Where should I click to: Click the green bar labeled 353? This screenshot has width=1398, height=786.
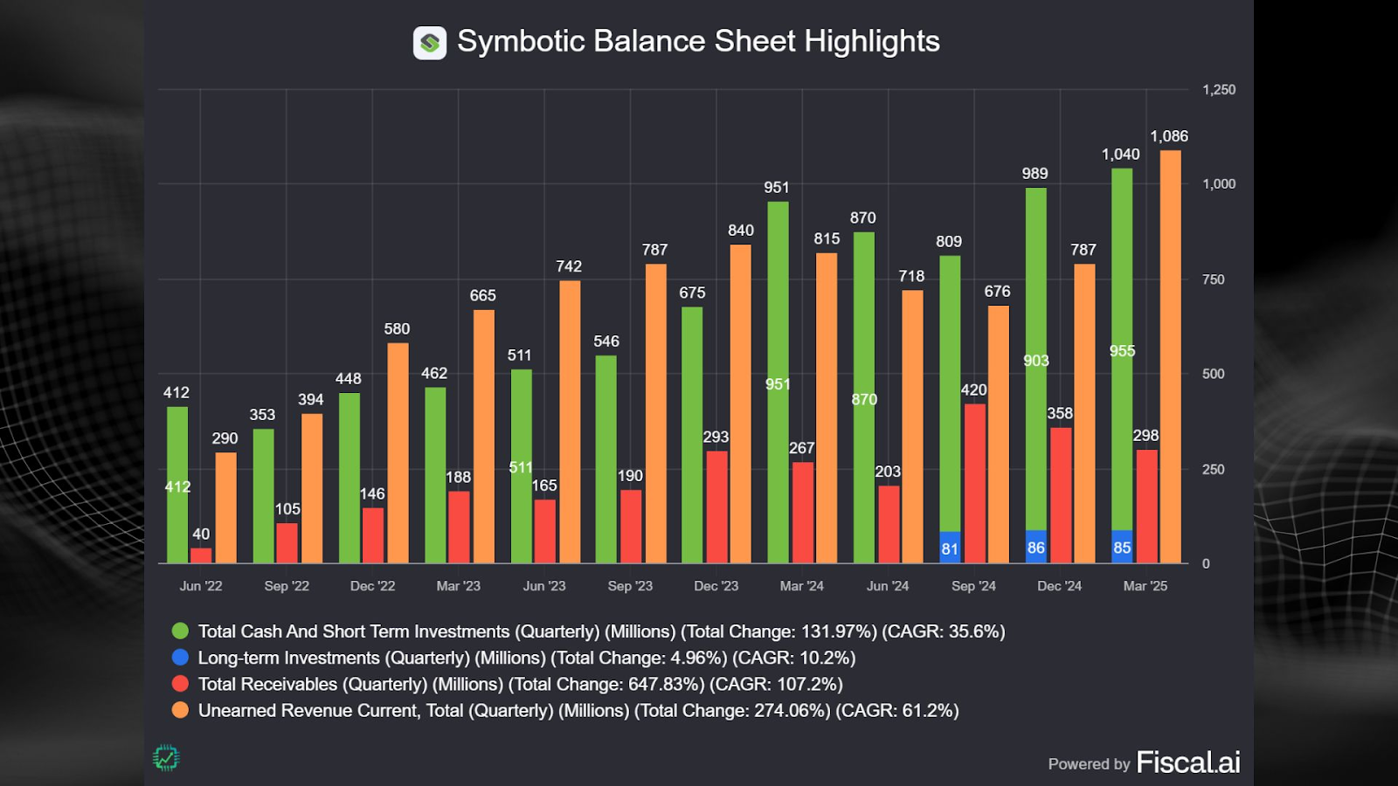point(264,496)
